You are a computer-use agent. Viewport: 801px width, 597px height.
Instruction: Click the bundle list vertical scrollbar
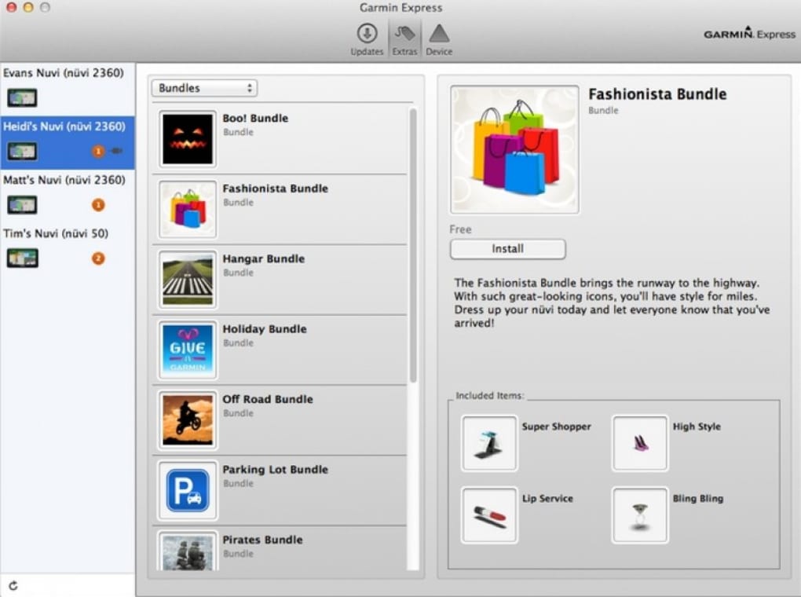coord(413,245)
